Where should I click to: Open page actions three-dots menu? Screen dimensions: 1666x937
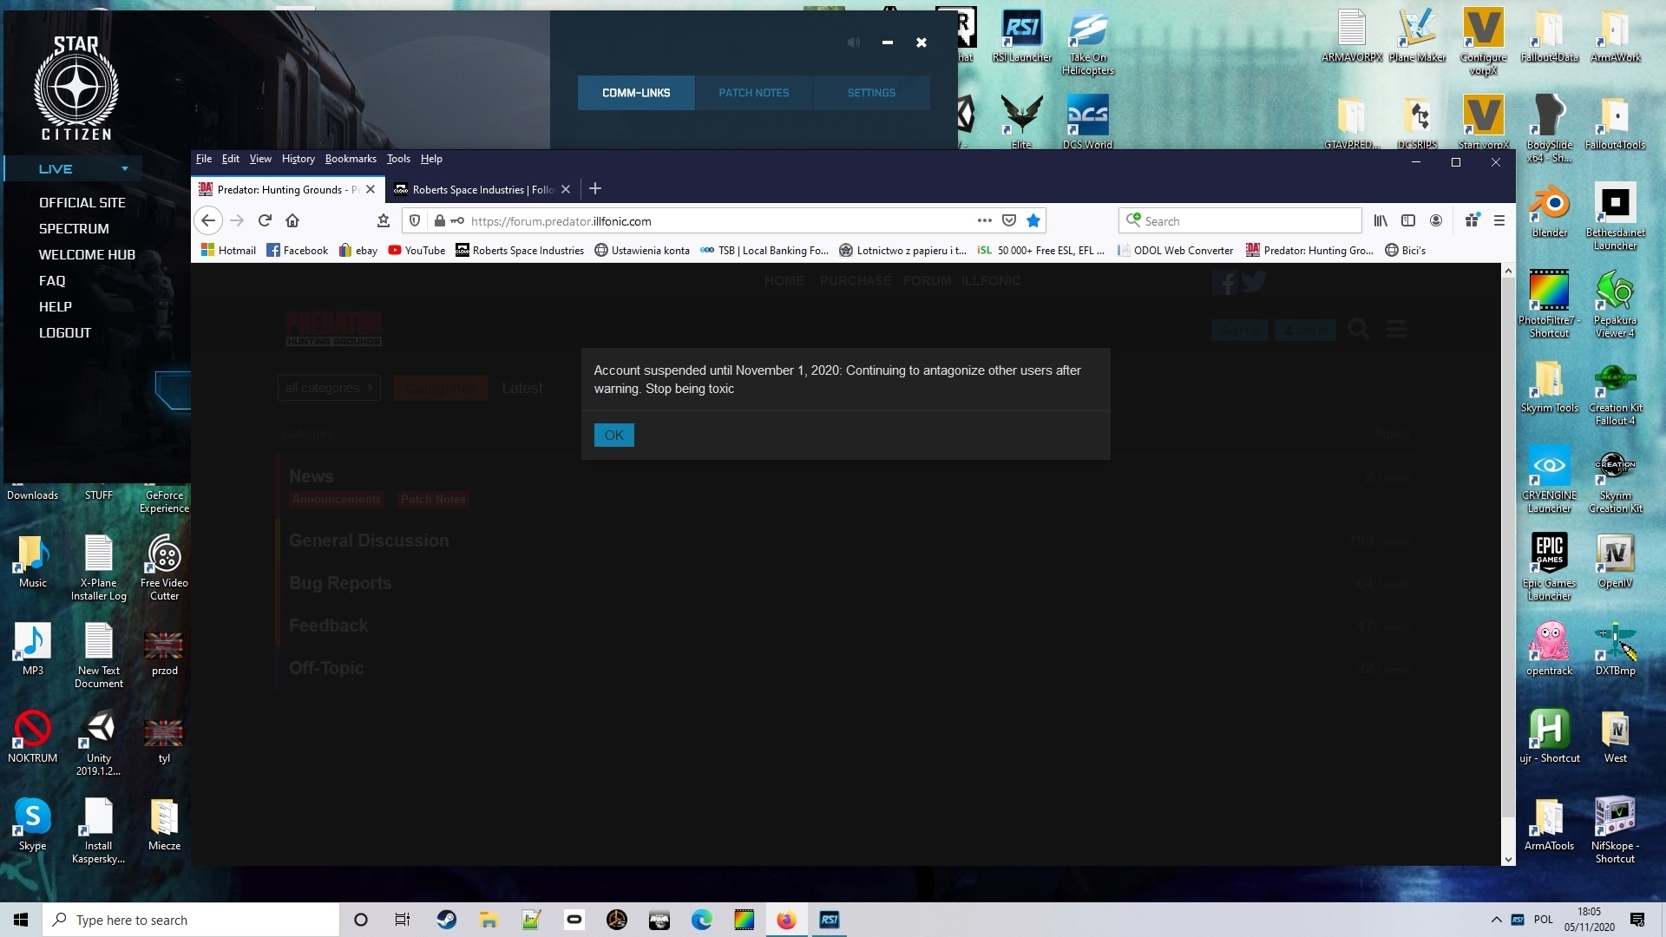[x=984, y=220]
